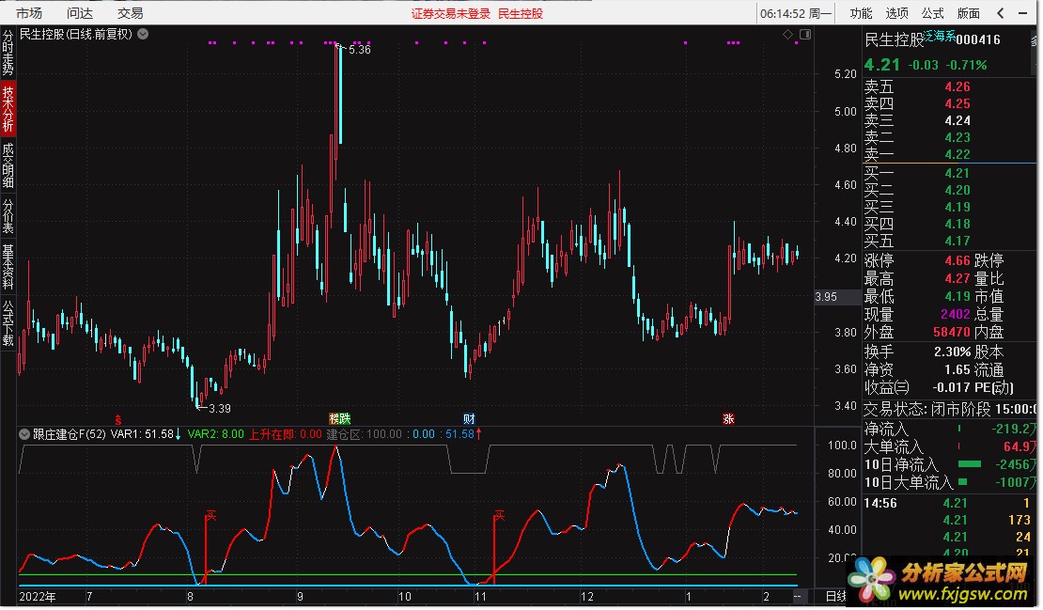
Task: Click the red S marker below chart
Action: pyautogui.click(x=118, y=419)
